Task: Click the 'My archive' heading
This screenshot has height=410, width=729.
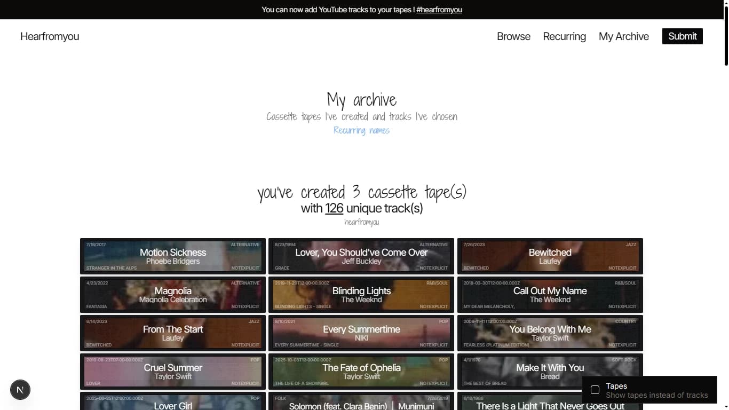Action: click(x=362, y=100)
